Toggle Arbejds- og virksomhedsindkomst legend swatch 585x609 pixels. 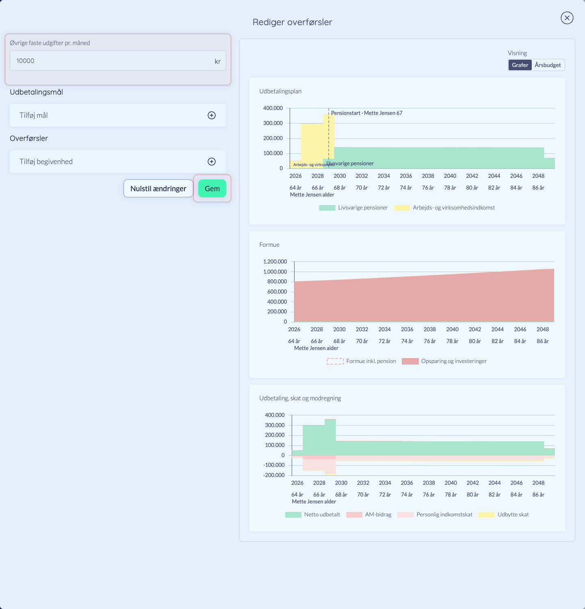tap(402, 208)
